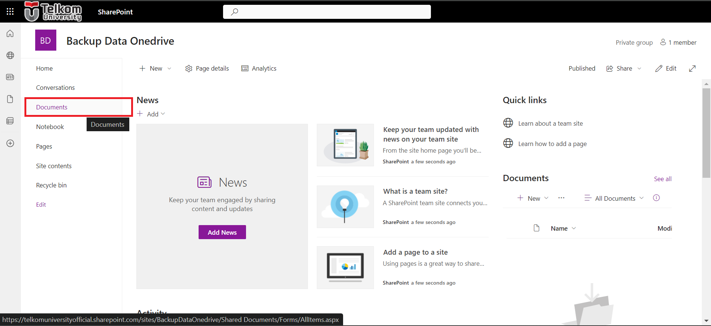Expand the Share dropdown chevron

[x=639, y=68]
